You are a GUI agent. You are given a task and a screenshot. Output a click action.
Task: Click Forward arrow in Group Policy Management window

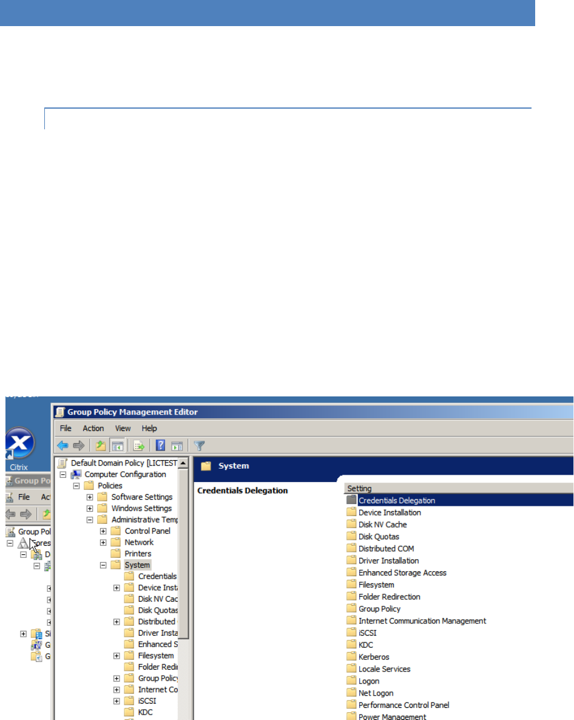tap(26, 514)
